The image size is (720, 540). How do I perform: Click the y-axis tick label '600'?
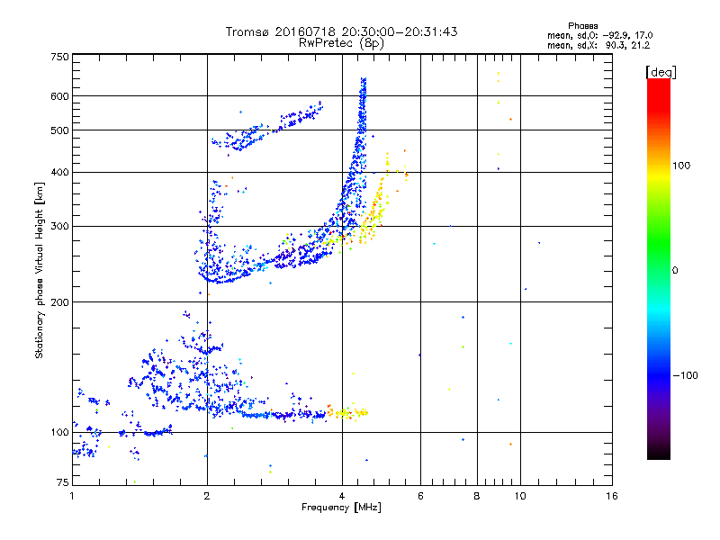[59, 96]
